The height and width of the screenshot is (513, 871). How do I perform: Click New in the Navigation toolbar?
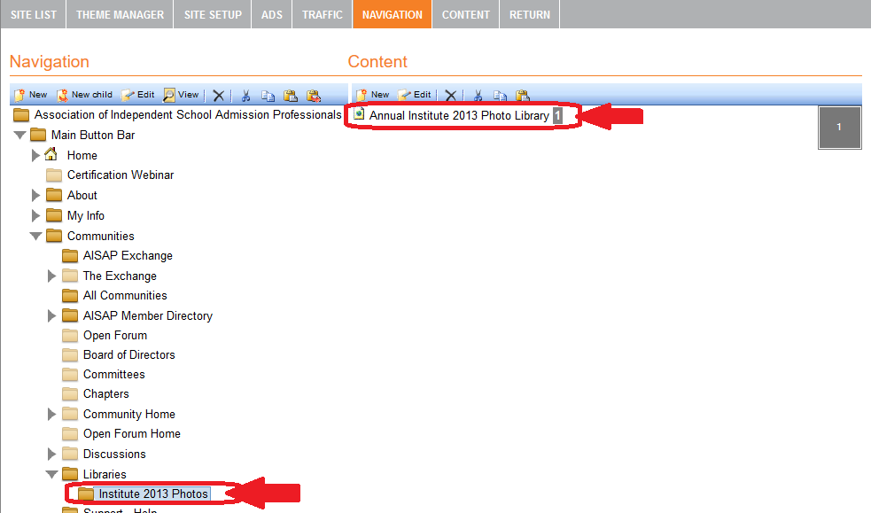pyautogui.click(x=30, y=95)
